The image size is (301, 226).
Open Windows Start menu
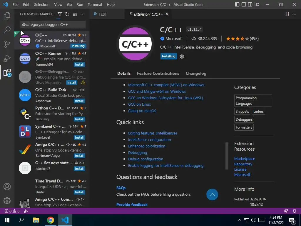coord(7,220)
